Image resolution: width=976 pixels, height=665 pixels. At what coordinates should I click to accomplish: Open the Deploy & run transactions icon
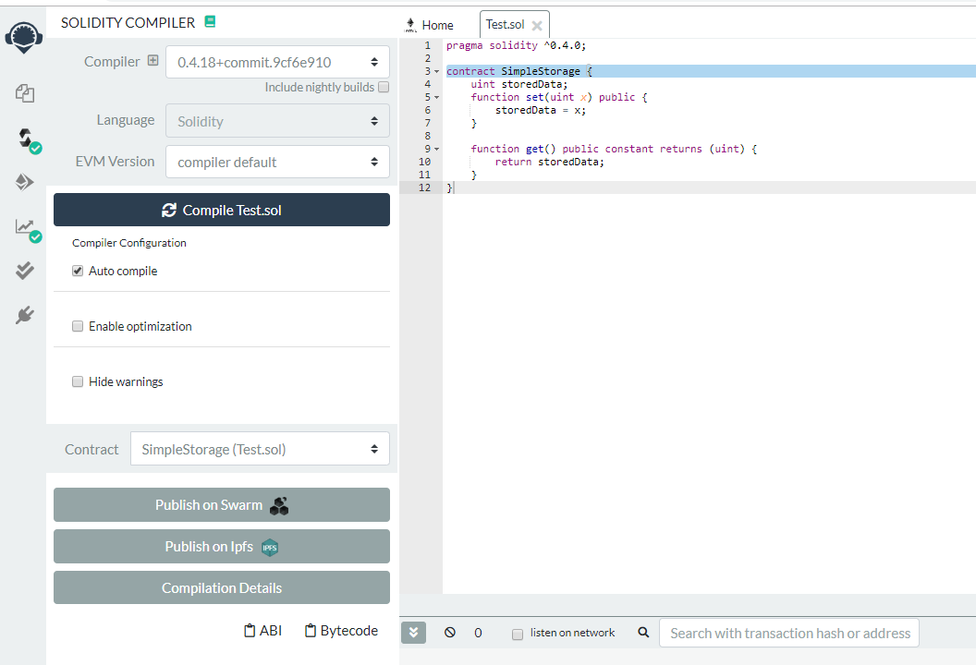tap(24, 182)
